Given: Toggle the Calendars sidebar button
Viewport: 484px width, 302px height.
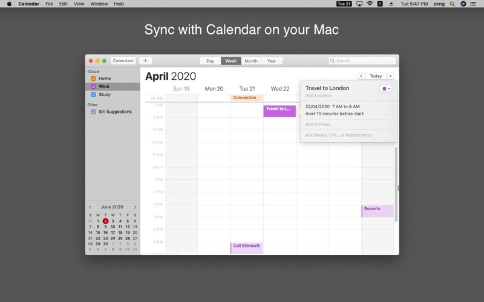Looking at the screenshot, I should tap(123, 60).
